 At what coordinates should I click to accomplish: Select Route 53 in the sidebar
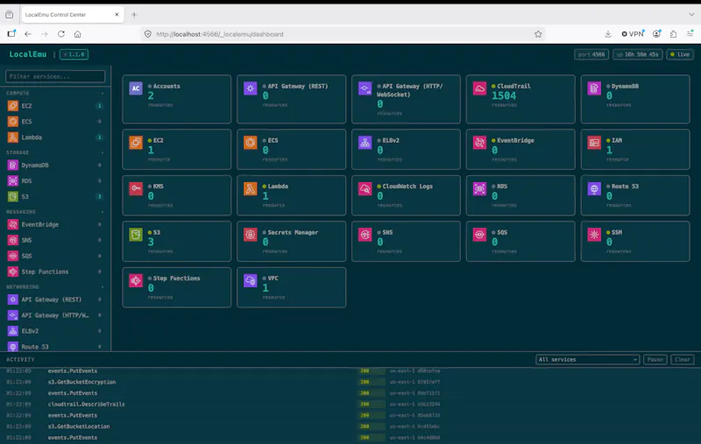click(54, 347)
